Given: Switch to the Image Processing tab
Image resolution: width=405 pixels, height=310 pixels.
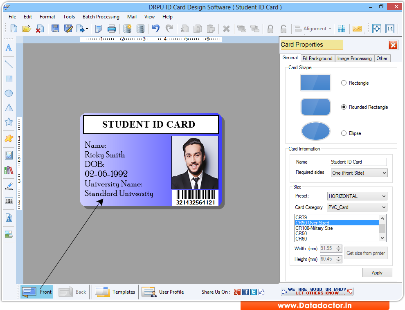Looking at the screenshot, I should coord(354,58).
